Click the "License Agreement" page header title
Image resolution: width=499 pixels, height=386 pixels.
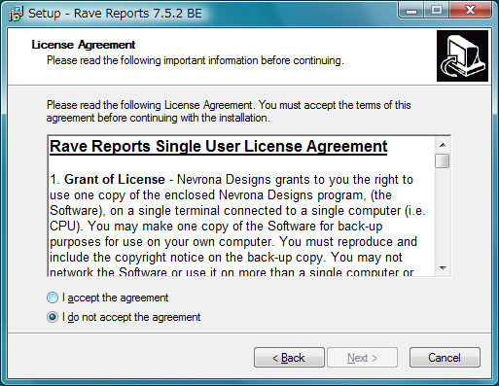[84, 45]
